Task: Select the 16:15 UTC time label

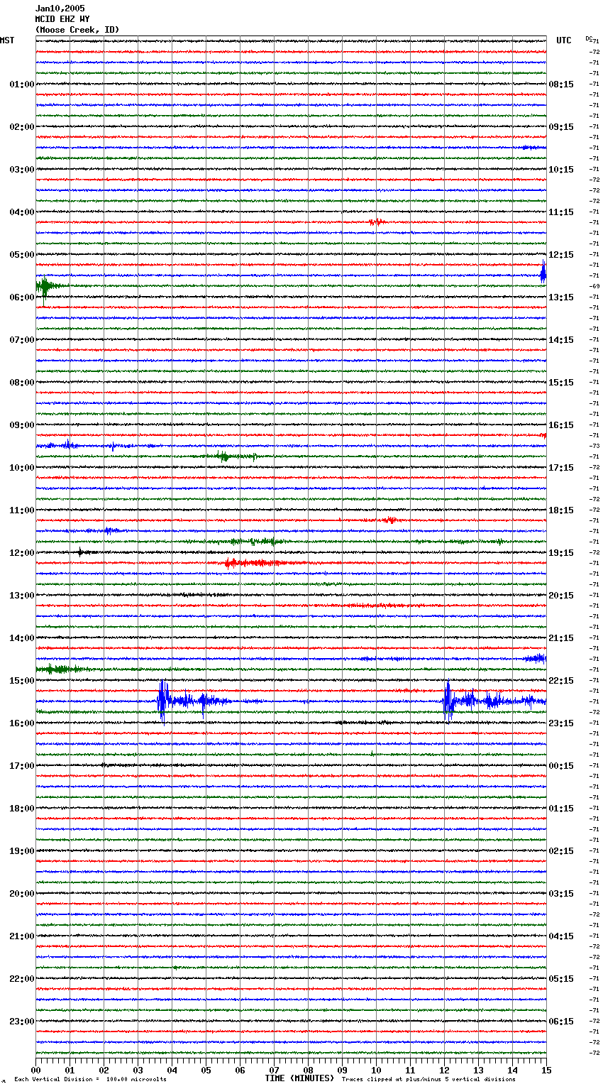Action: tap(561, 425)
